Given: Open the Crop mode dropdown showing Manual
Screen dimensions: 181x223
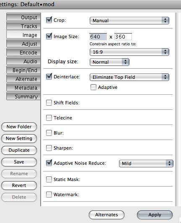Looking at the screenshot, I should click(x=129, y=21).
